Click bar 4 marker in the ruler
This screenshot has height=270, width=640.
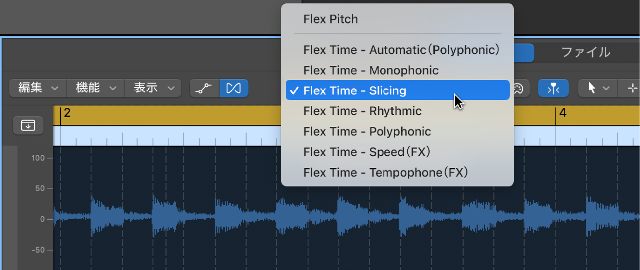(562, 113)
